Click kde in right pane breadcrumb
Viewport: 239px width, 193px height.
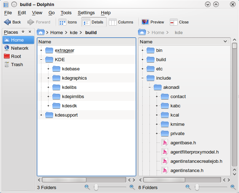point(179,32)
